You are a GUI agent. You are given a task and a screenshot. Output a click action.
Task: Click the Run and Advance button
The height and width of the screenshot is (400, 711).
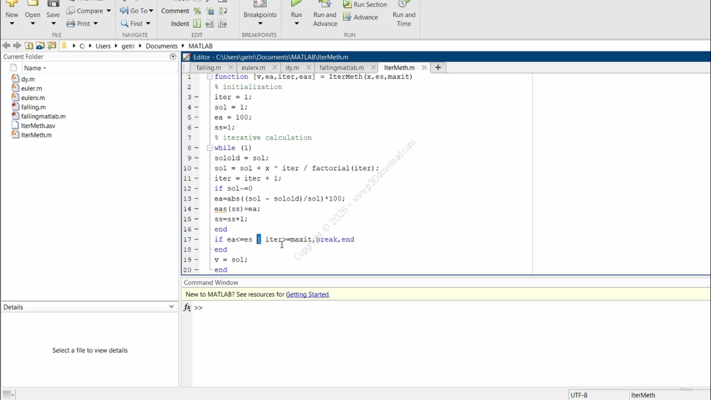click(x=325, y=14)
